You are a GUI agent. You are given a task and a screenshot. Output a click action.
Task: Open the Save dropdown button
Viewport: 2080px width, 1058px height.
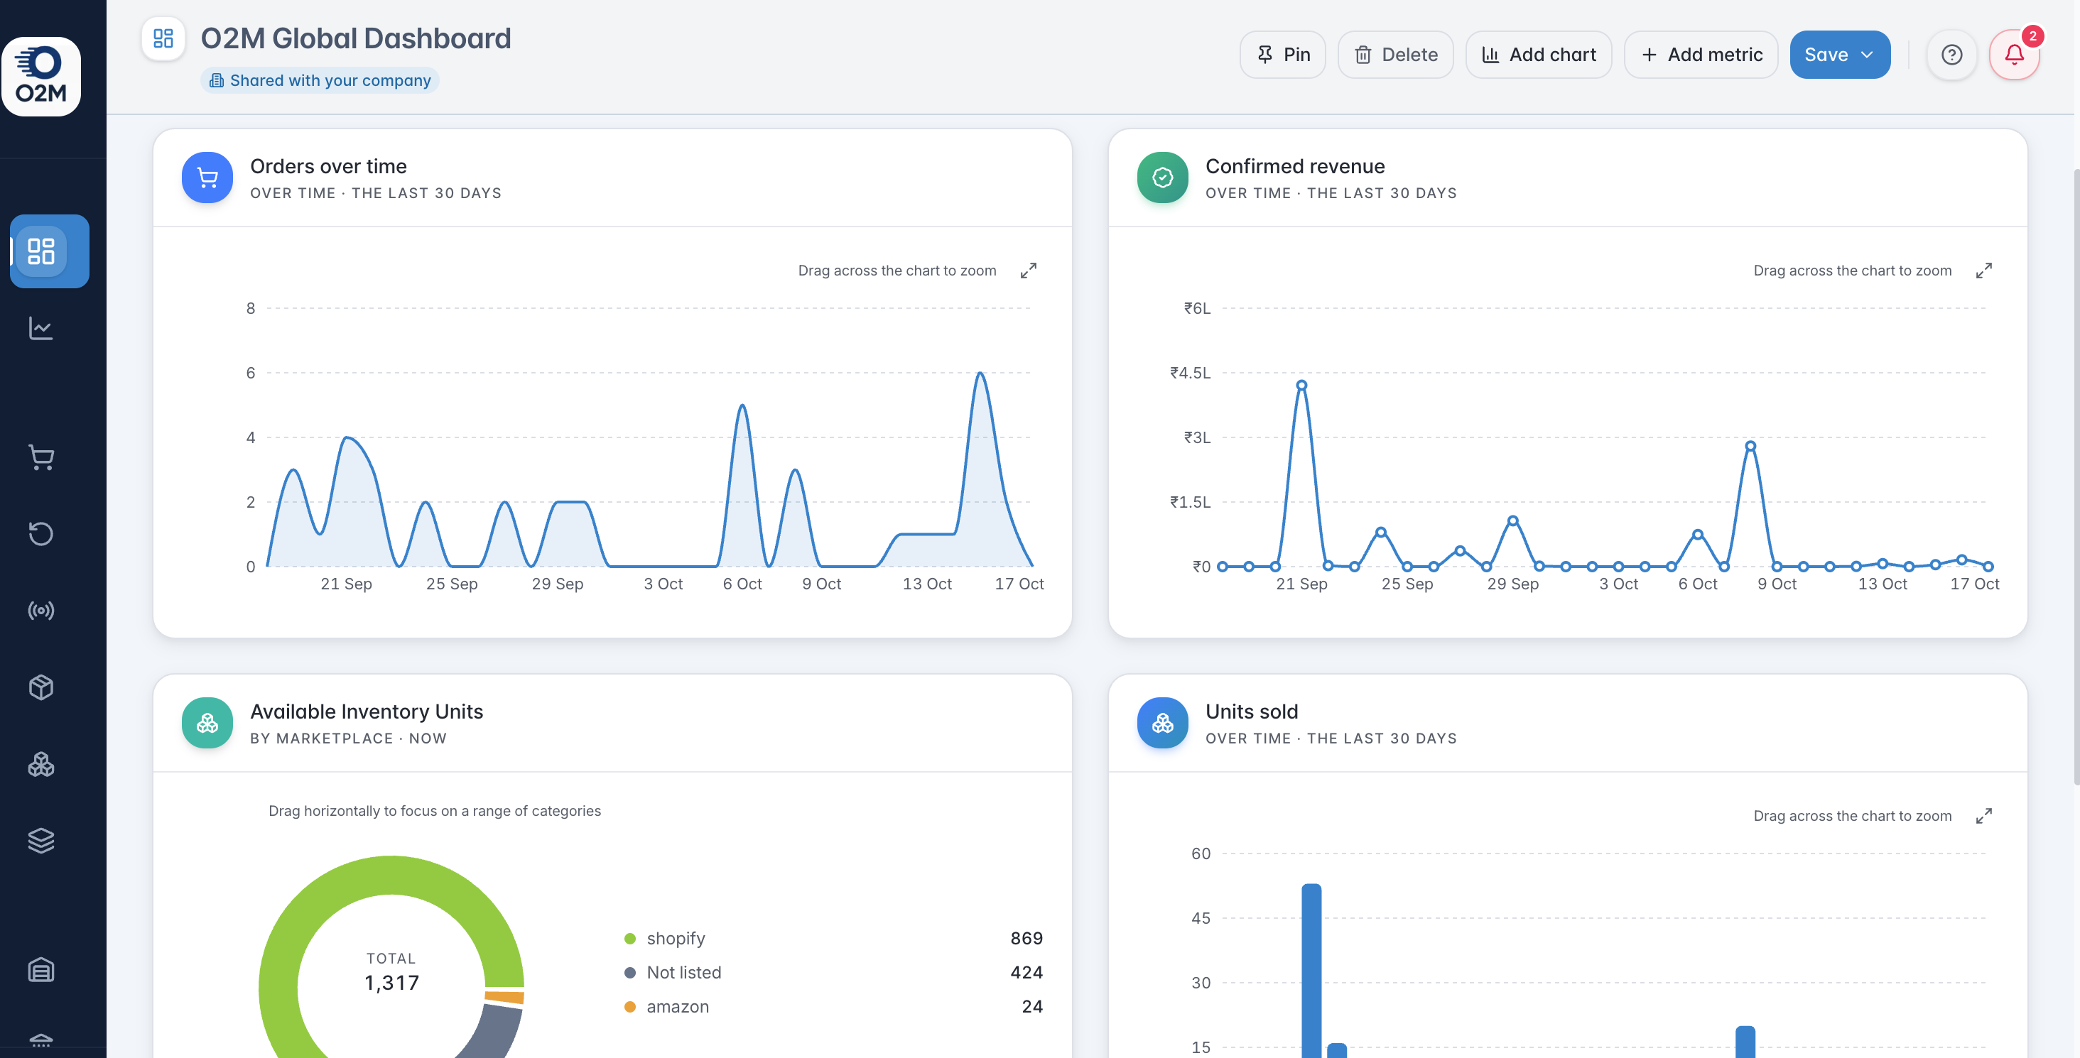(1839, 55)
